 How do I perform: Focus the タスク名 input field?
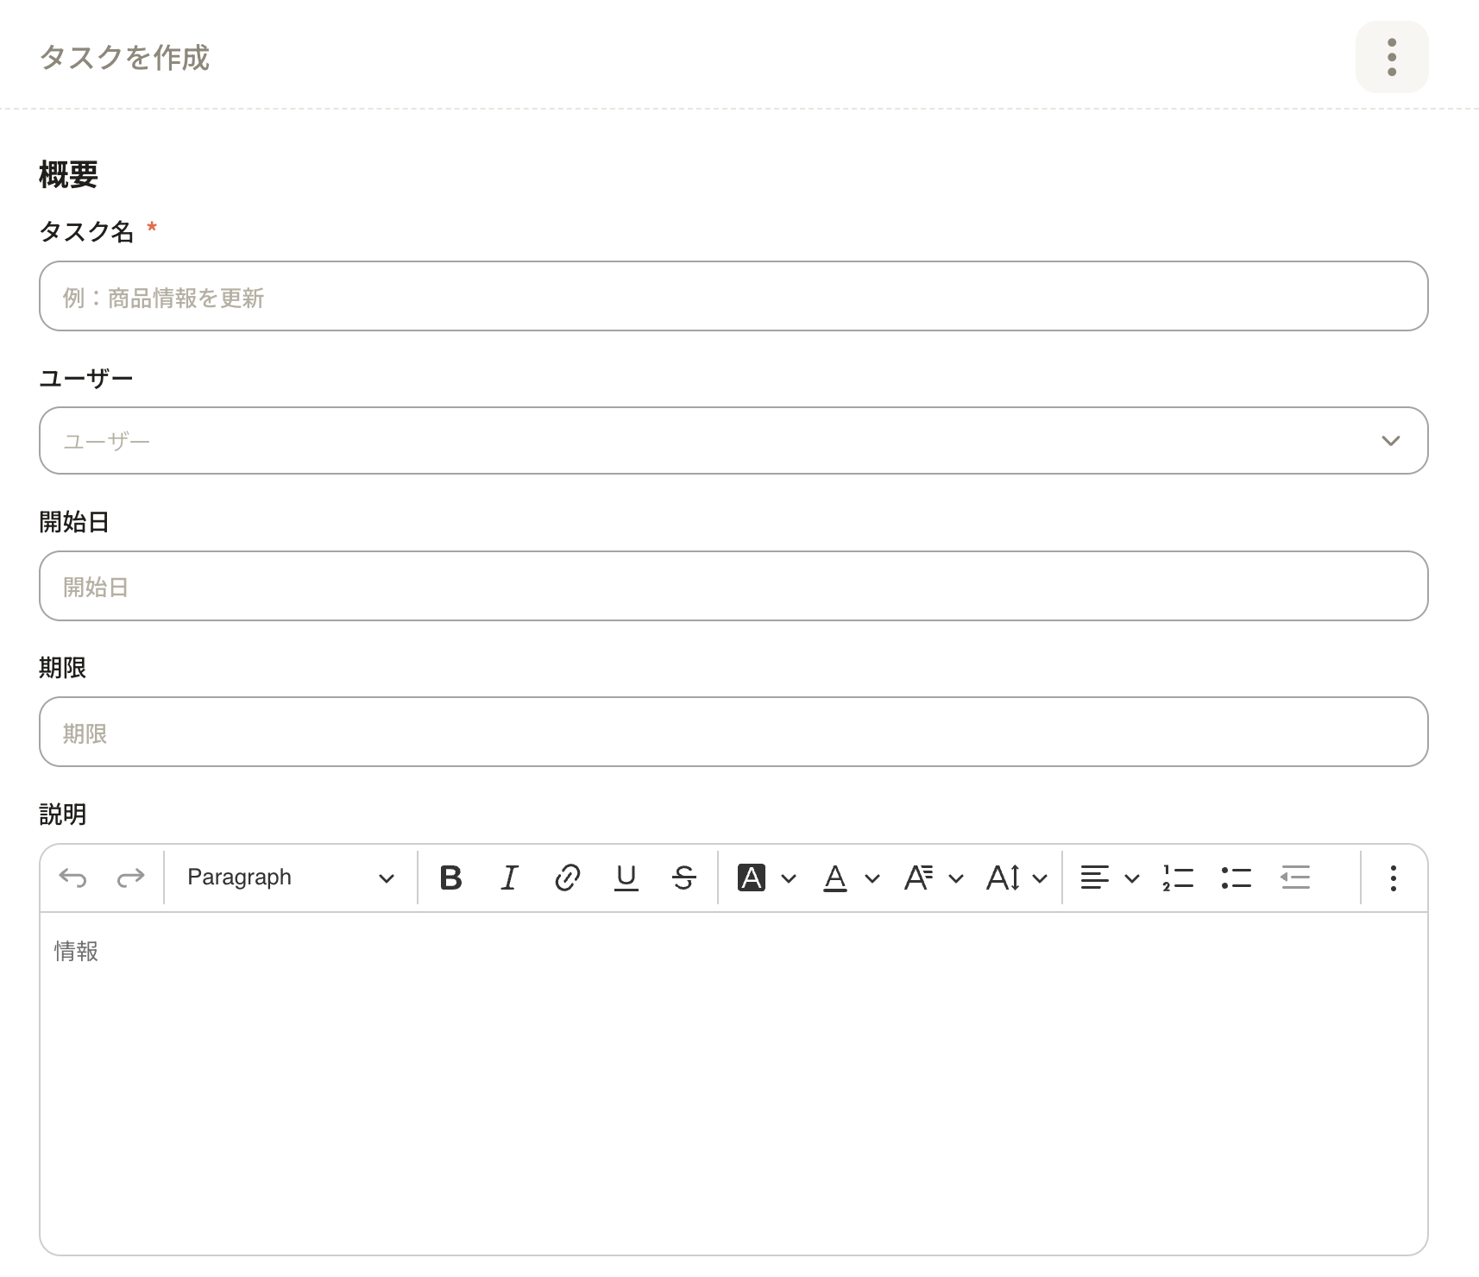tap(733, 297)
